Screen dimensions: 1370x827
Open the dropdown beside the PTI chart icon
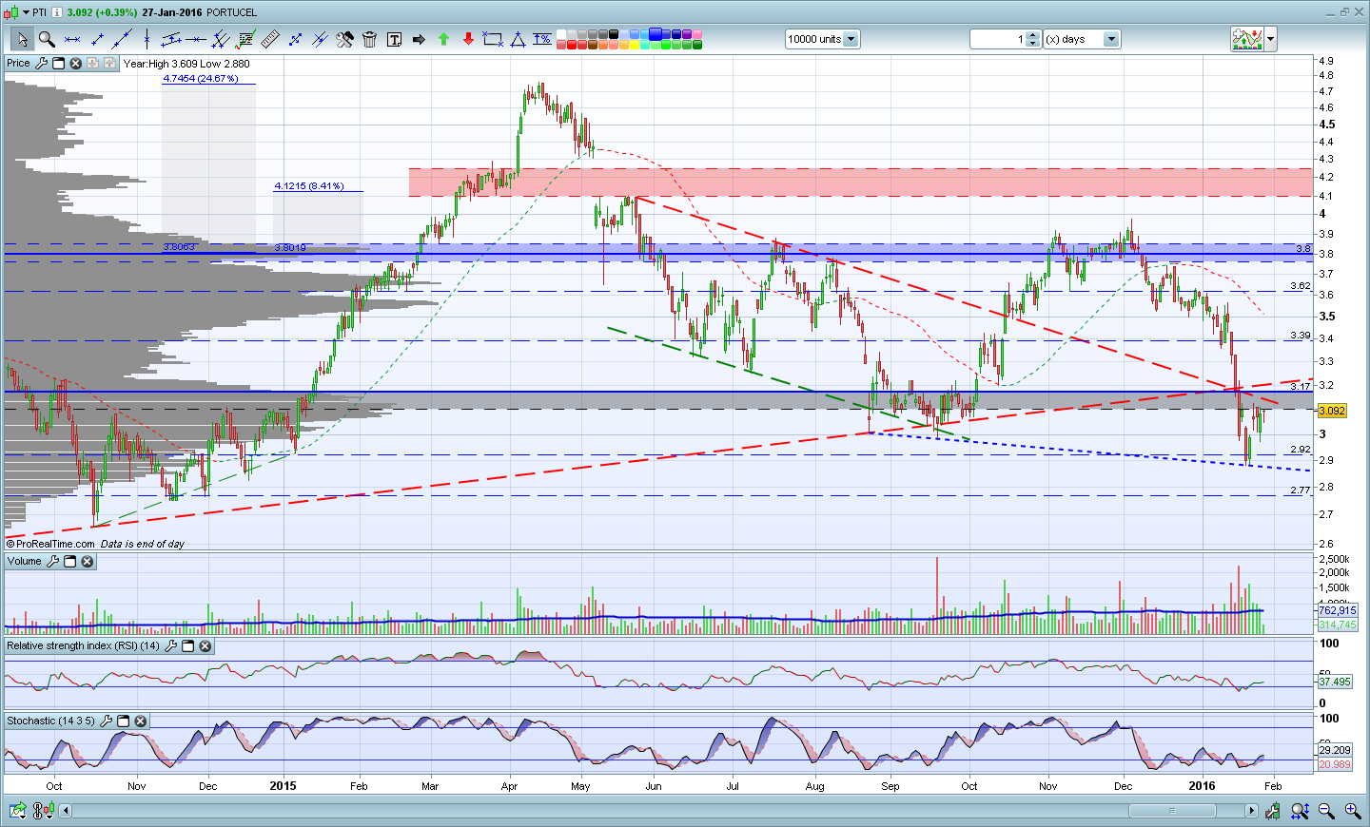25,12
